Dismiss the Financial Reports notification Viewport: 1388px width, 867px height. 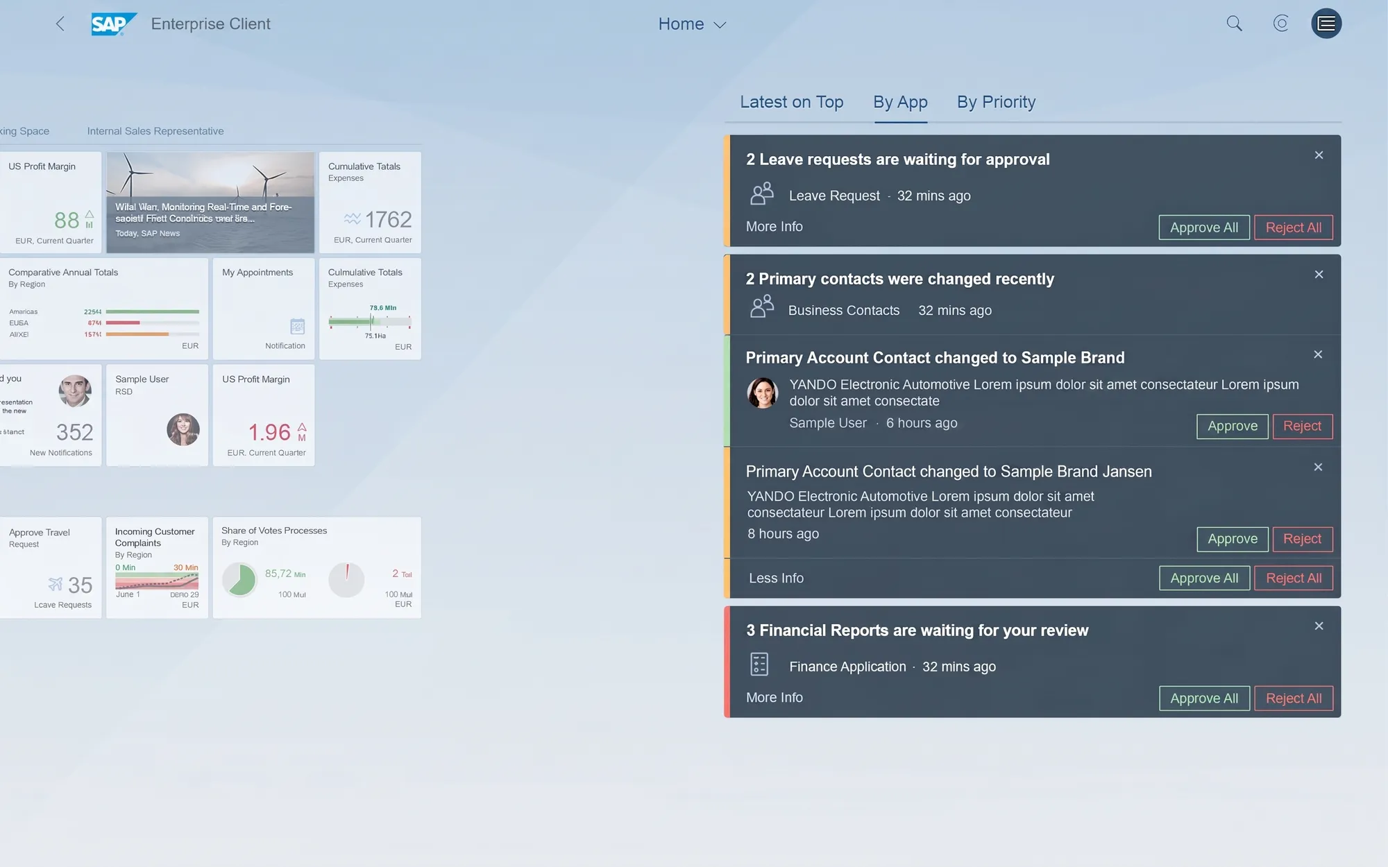coord(1319,626)
